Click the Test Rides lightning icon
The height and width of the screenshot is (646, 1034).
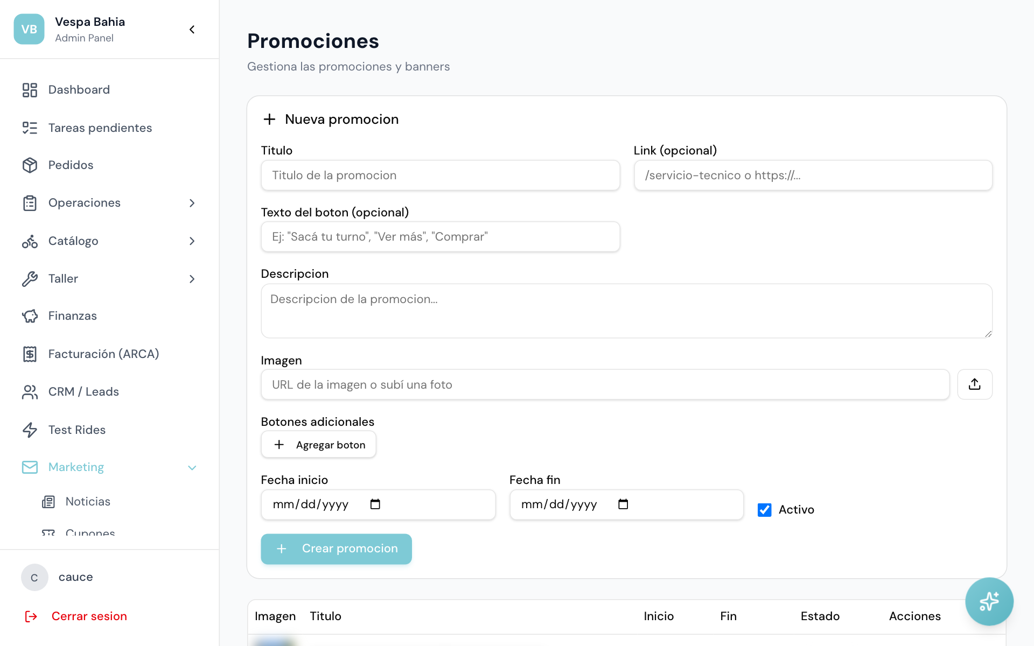pos(30,430)
